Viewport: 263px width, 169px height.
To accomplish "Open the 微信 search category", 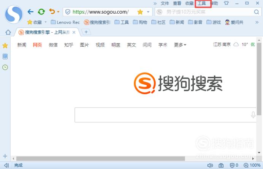I will click(53, 45).
